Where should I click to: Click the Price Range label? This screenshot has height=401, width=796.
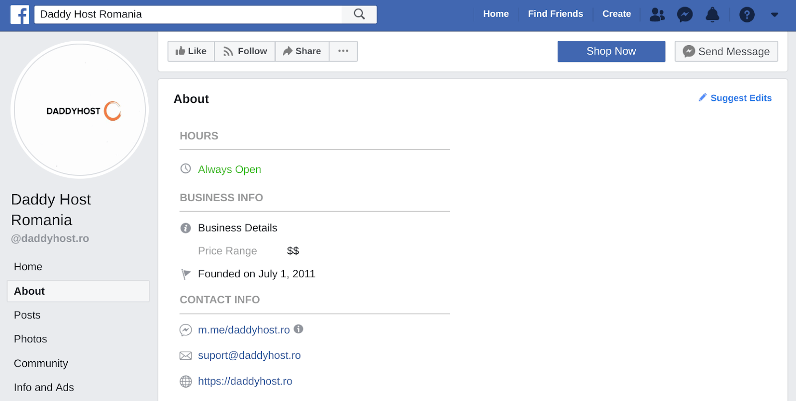227,251
